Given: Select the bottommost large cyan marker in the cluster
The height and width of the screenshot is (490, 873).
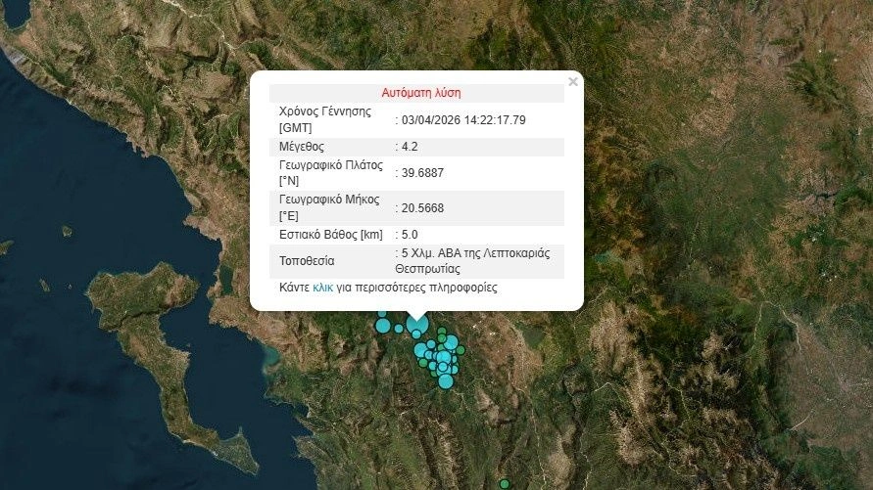Looking at the screenshot, I should 446,380.
